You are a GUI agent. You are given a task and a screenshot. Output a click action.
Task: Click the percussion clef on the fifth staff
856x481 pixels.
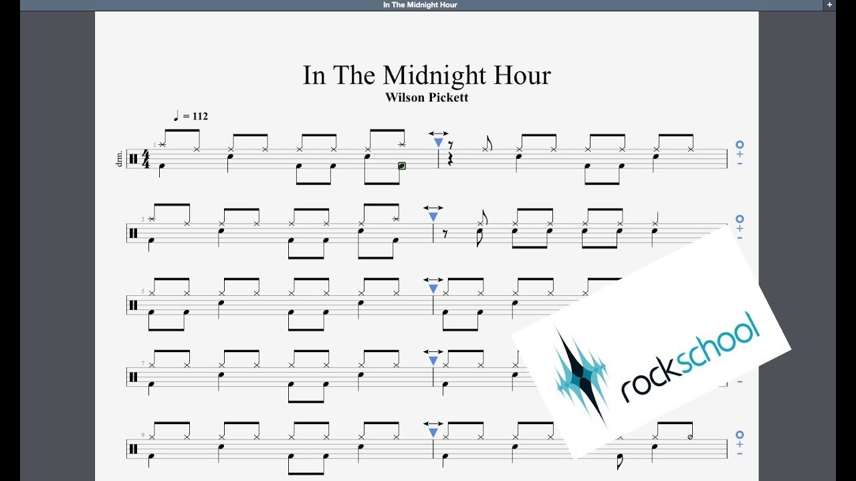pos(132,449)
